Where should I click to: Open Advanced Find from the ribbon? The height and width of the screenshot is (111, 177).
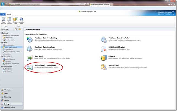(21, 20)
